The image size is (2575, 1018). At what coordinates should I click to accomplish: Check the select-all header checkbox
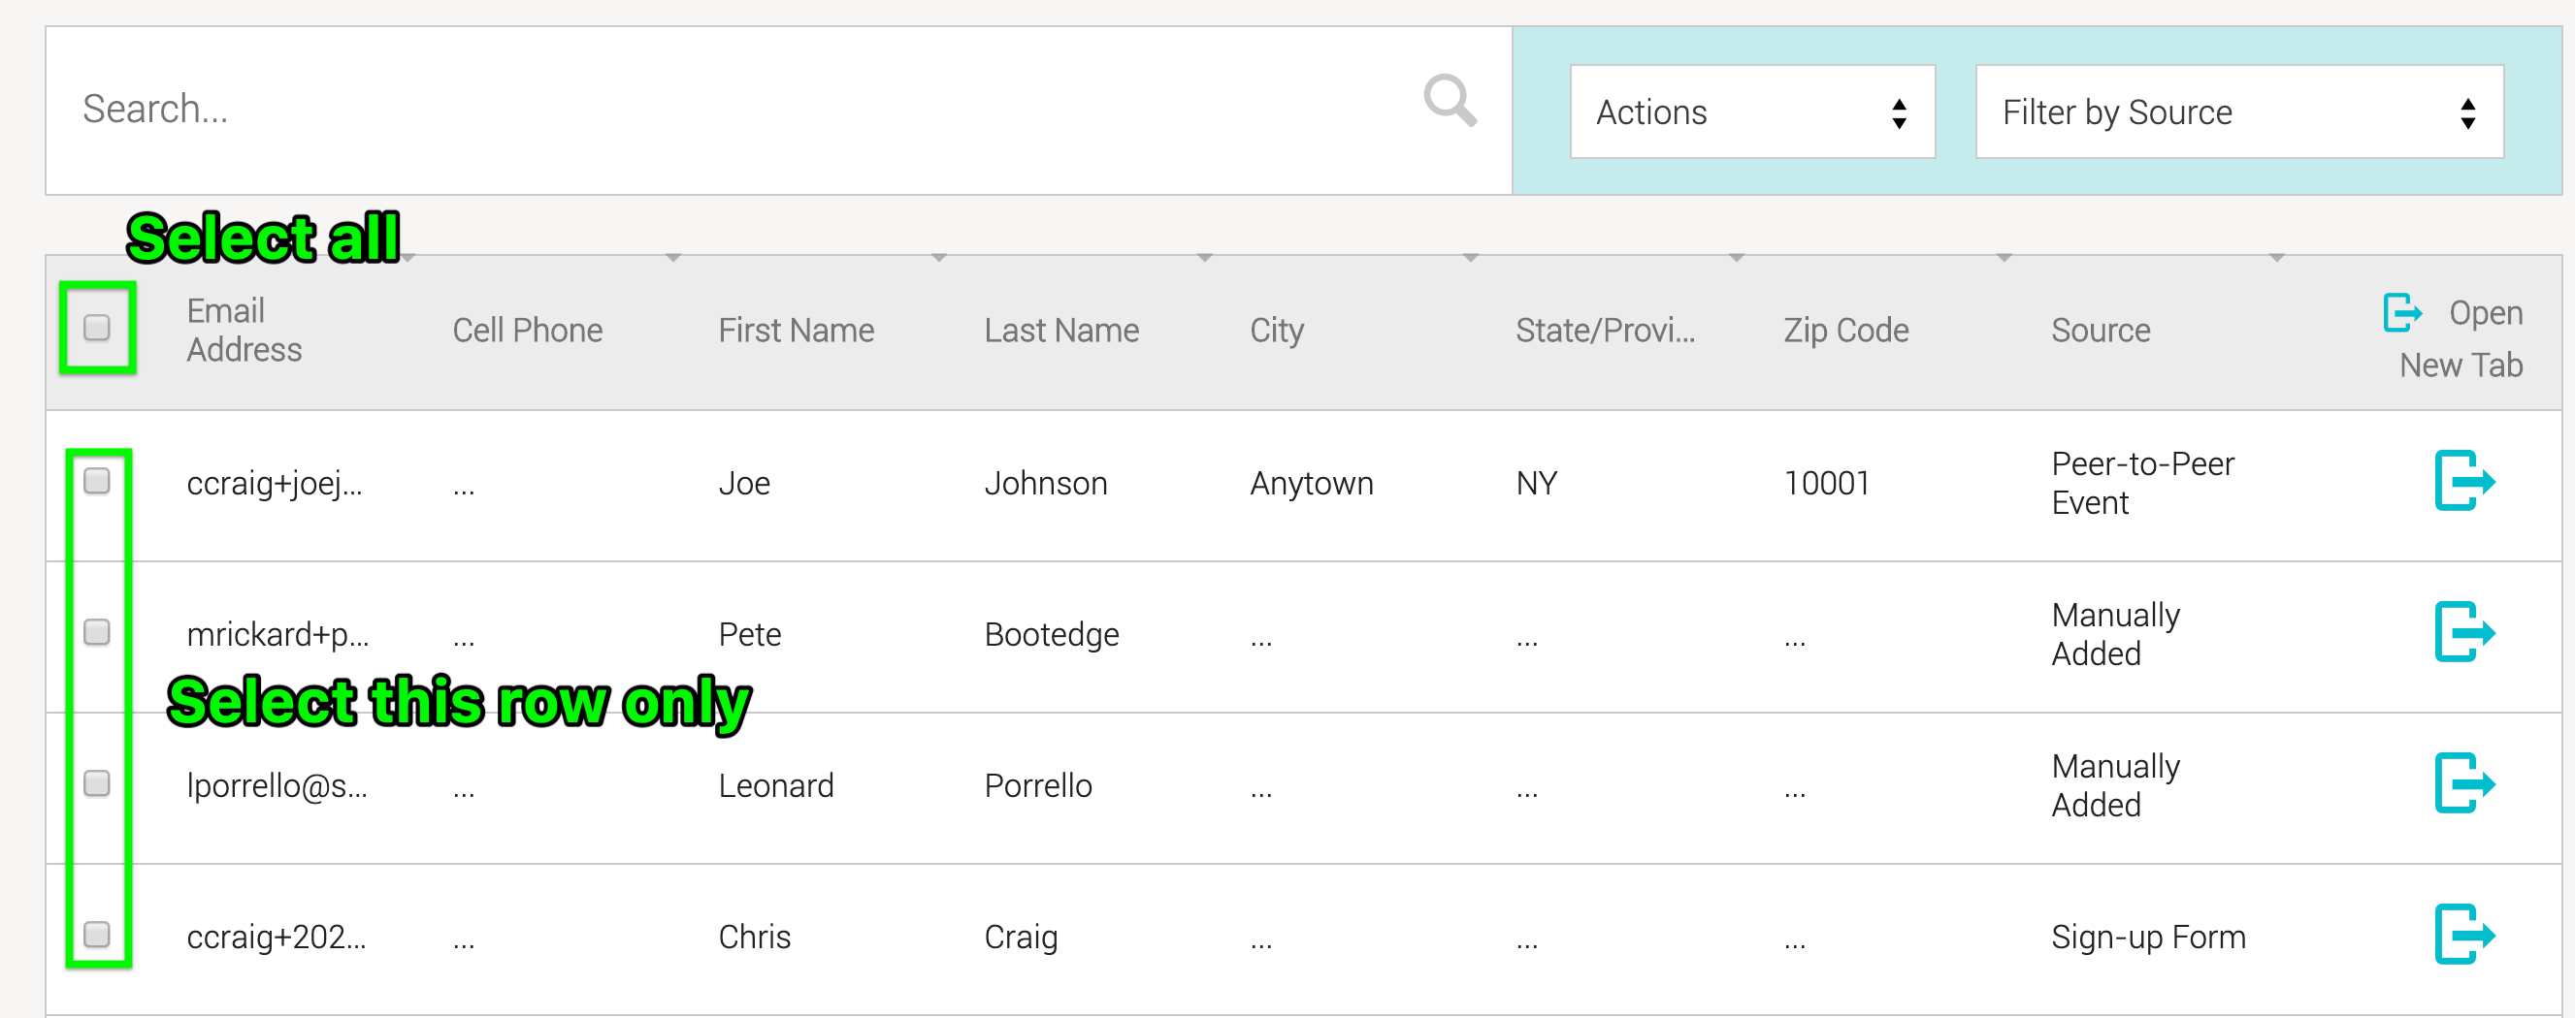tap(97, 328)
